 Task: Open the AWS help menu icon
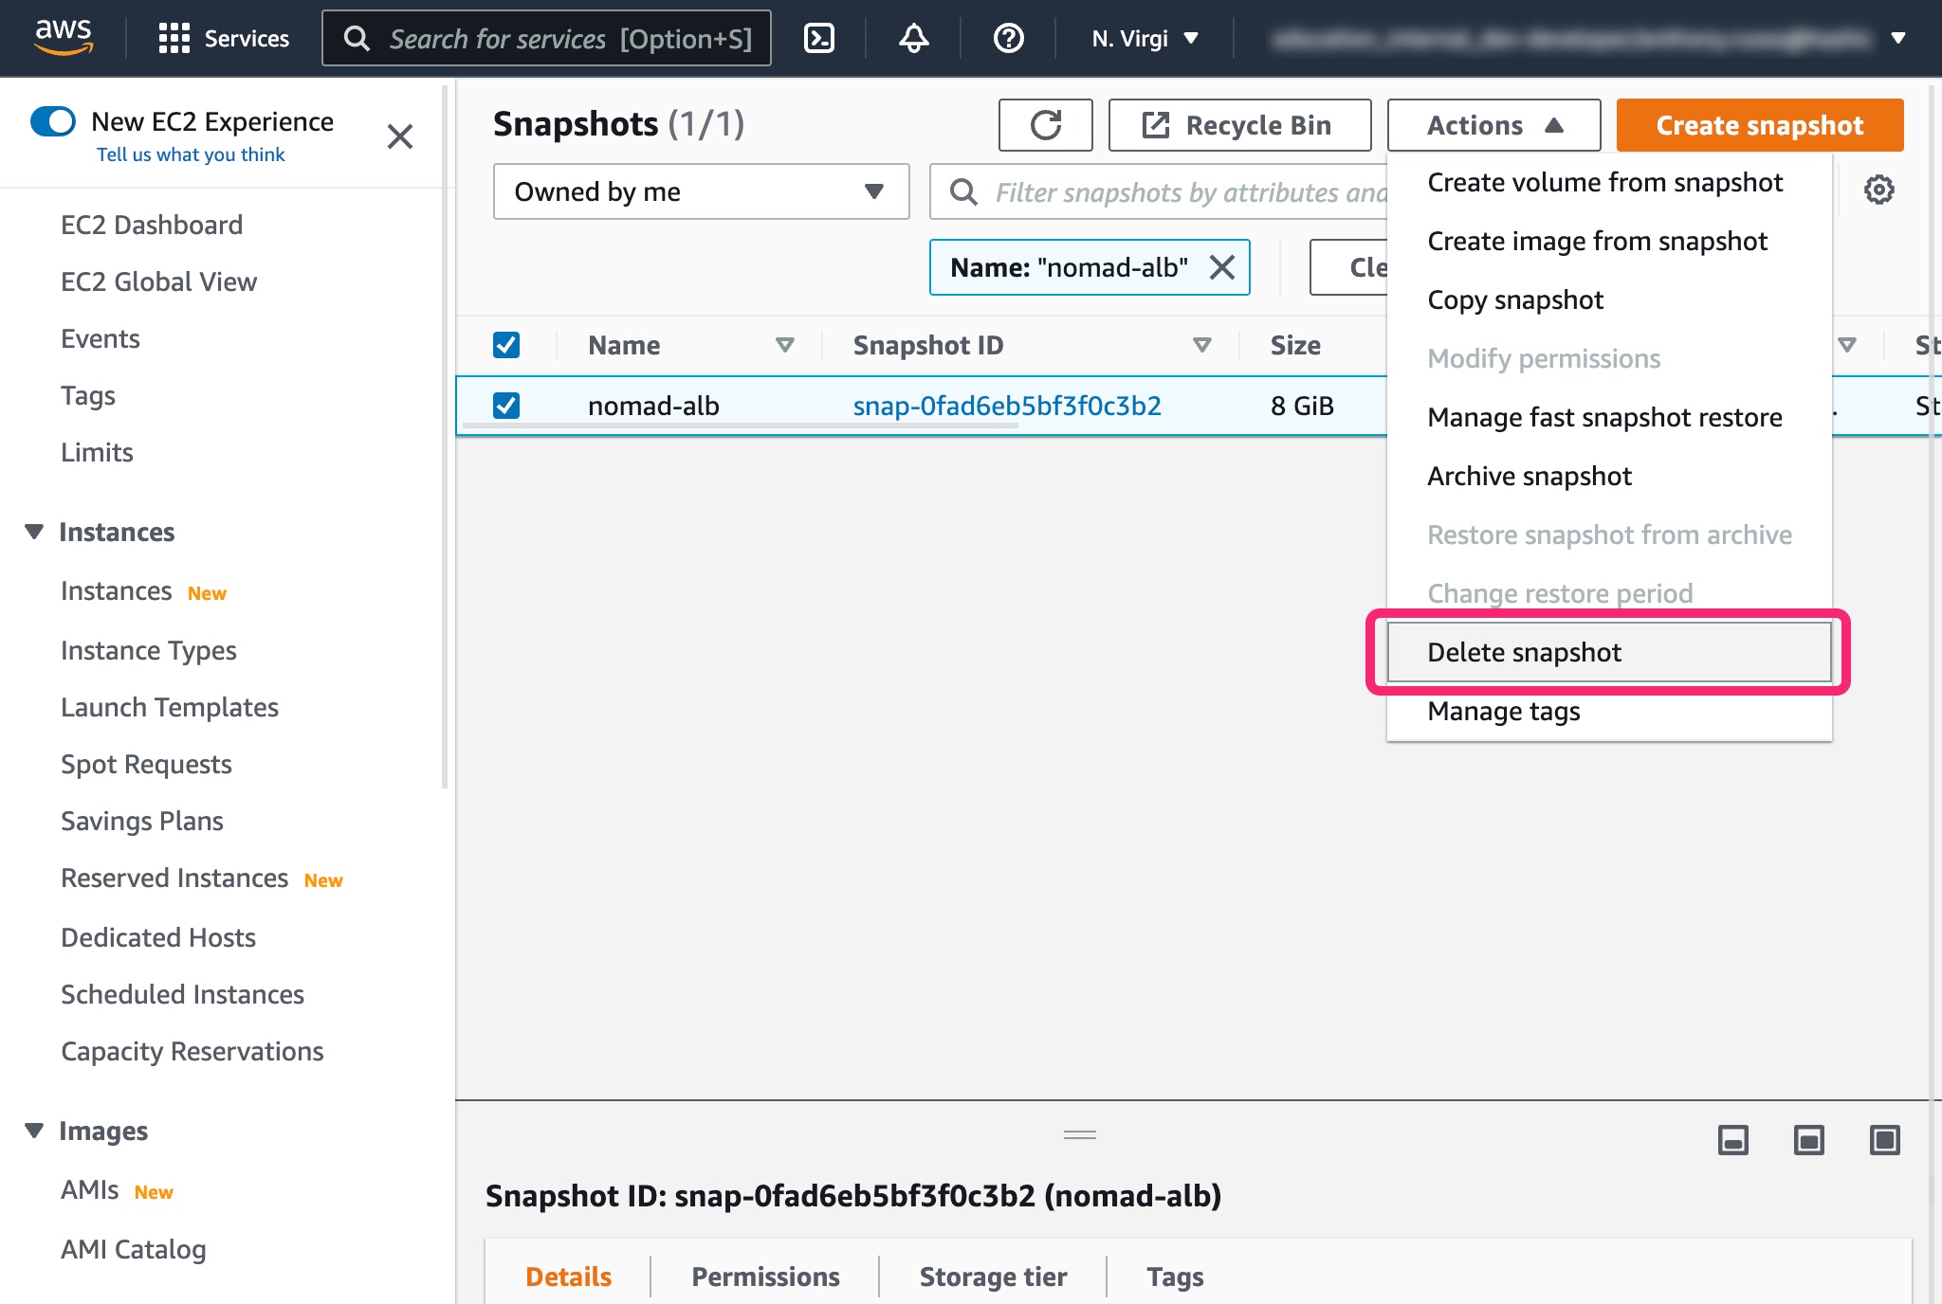click(x=1008, y=38)
